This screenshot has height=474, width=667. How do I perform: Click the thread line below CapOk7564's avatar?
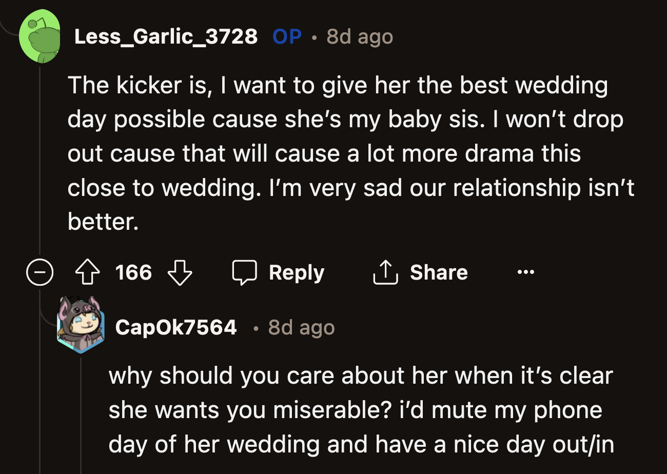coord(81,410)
